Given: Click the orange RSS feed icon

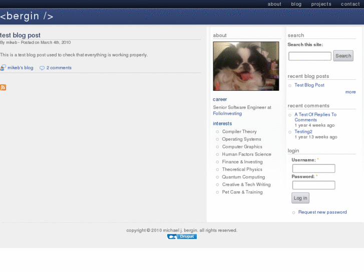Looking at the screenshot, I should pos(3,87).
